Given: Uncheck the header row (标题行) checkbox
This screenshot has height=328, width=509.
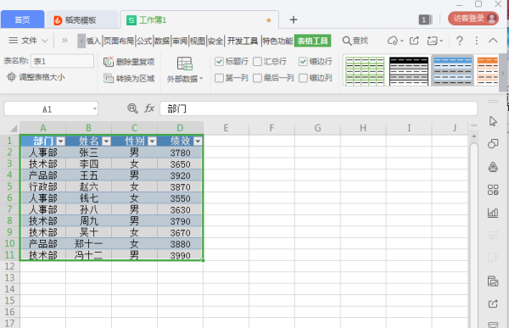Looking at the screenshot, I should coord(219,61).
